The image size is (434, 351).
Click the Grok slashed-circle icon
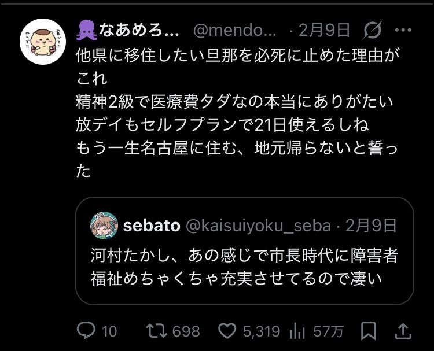pos(373,29)
